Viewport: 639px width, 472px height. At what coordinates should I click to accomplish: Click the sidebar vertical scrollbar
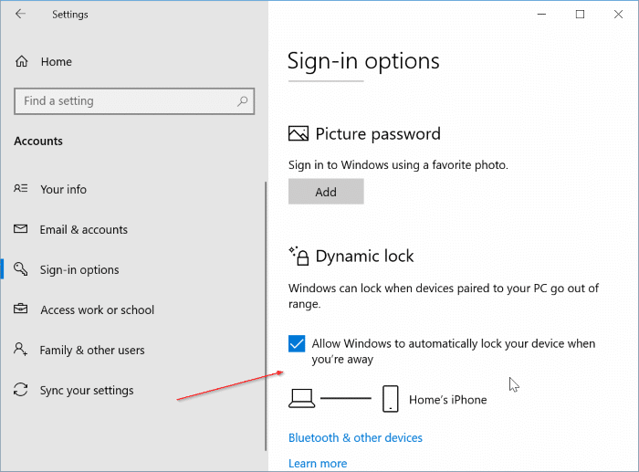click(266, 316)
